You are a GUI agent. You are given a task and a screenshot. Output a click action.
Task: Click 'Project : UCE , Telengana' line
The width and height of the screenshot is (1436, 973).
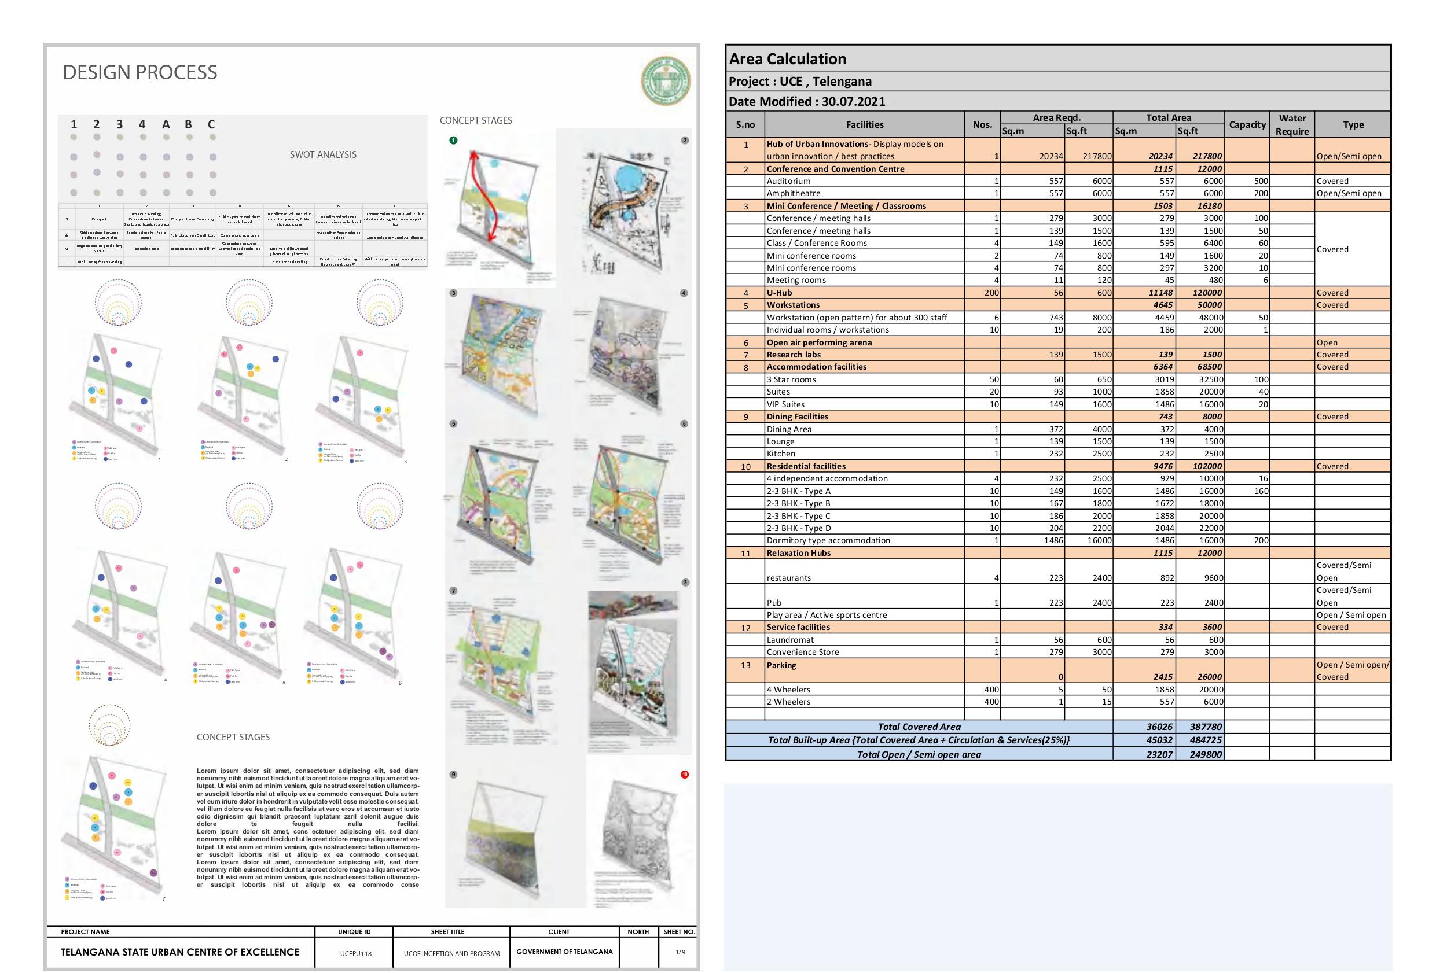click(800, 82)
